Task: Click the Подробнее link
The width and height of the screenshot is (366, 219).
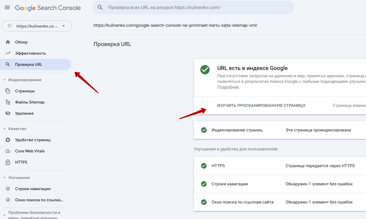Action: pyautogui.click(x=228, y=87)
